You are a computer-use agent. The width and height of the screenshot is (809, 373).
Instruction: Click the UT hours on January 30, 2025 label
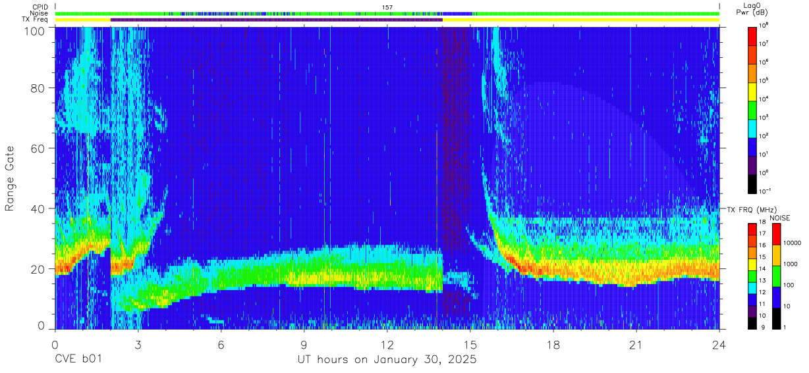click(386, 361)
